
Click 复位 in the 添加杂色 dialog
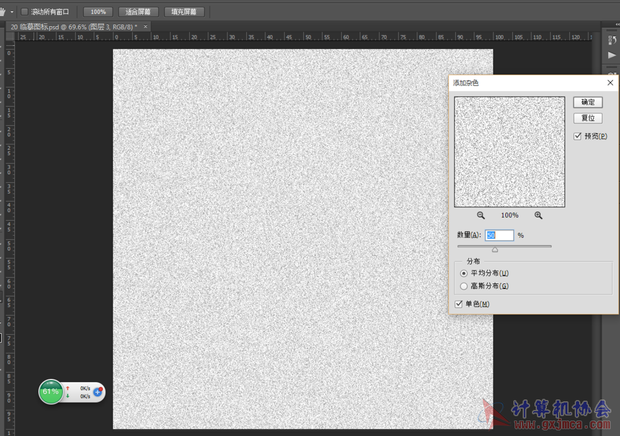(588, 118)
